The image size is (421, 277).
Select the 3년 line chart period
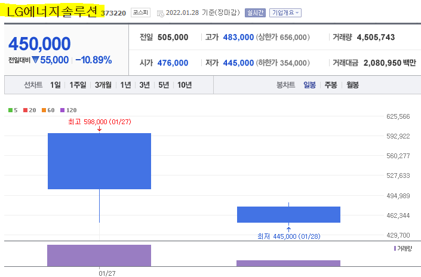(145, 85)
